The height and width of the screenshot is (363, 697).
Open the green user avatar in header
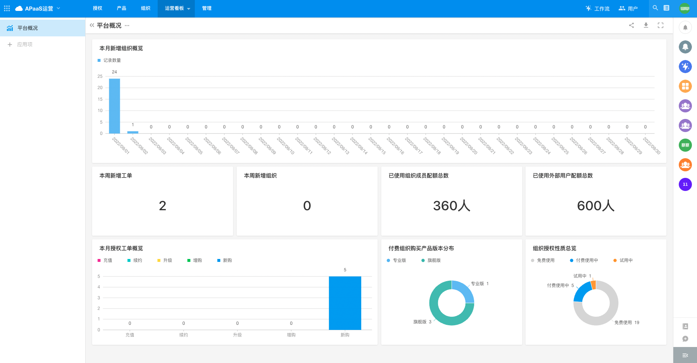684,8
